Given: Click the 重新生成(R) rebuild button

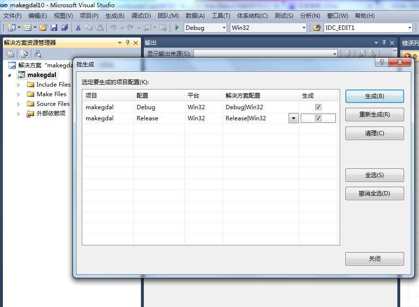Looking at the screenshot, I should (374, 115).
